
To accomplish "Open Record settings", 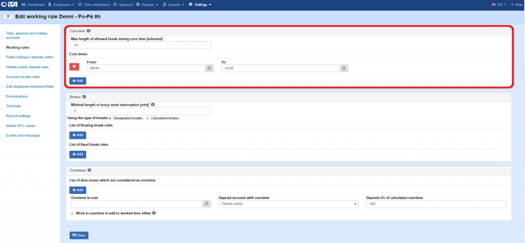I will click(x=18, y=116).
